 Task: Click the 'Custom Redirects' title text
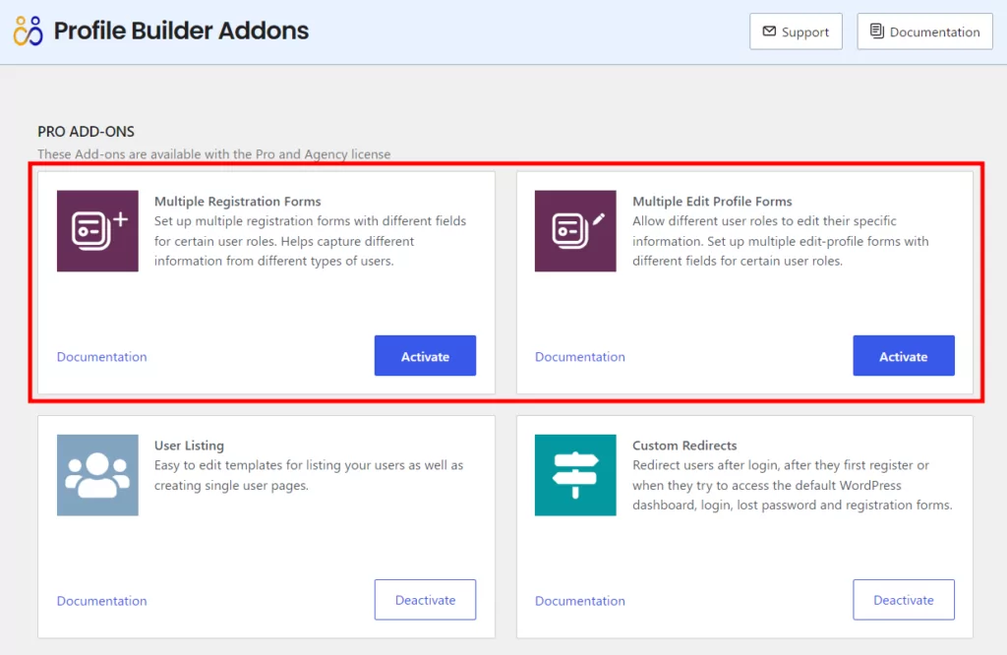point(684,445)
